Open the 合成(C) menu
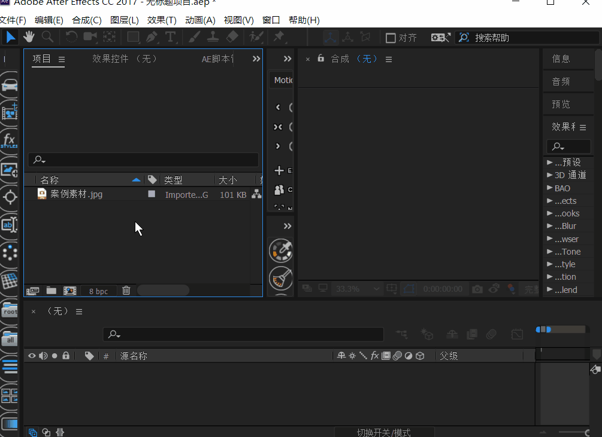 tap(87, 20)
